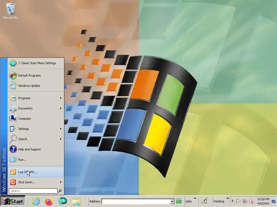
Task: Open the Run... dialog
Action: click(36, 160)
